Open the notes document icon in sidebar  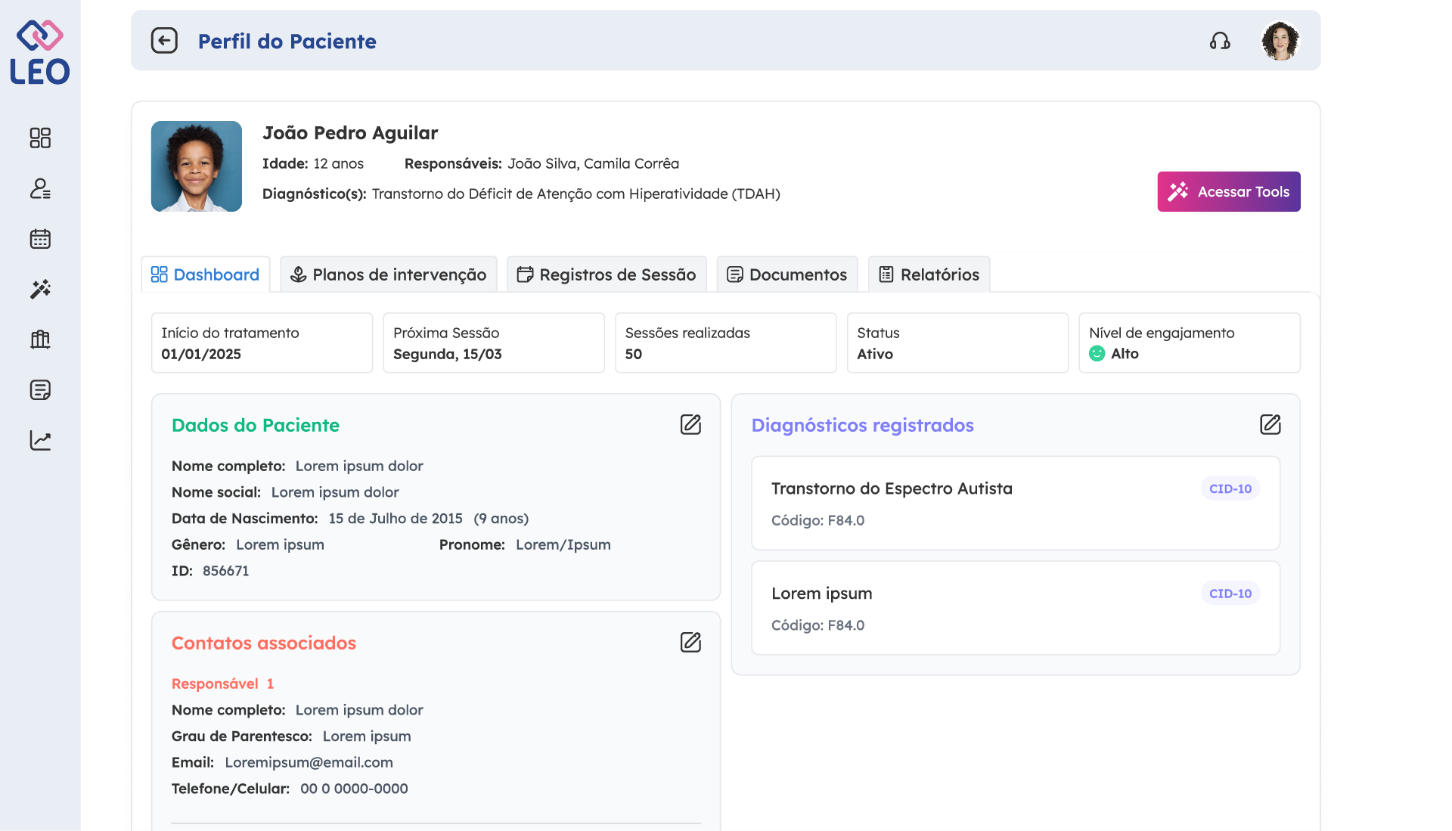[40, 390]
